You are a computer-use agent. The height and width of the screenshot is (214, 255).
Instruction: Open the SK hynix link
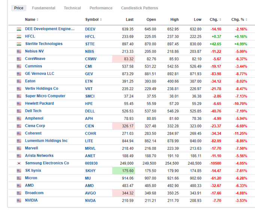(33, 171)
